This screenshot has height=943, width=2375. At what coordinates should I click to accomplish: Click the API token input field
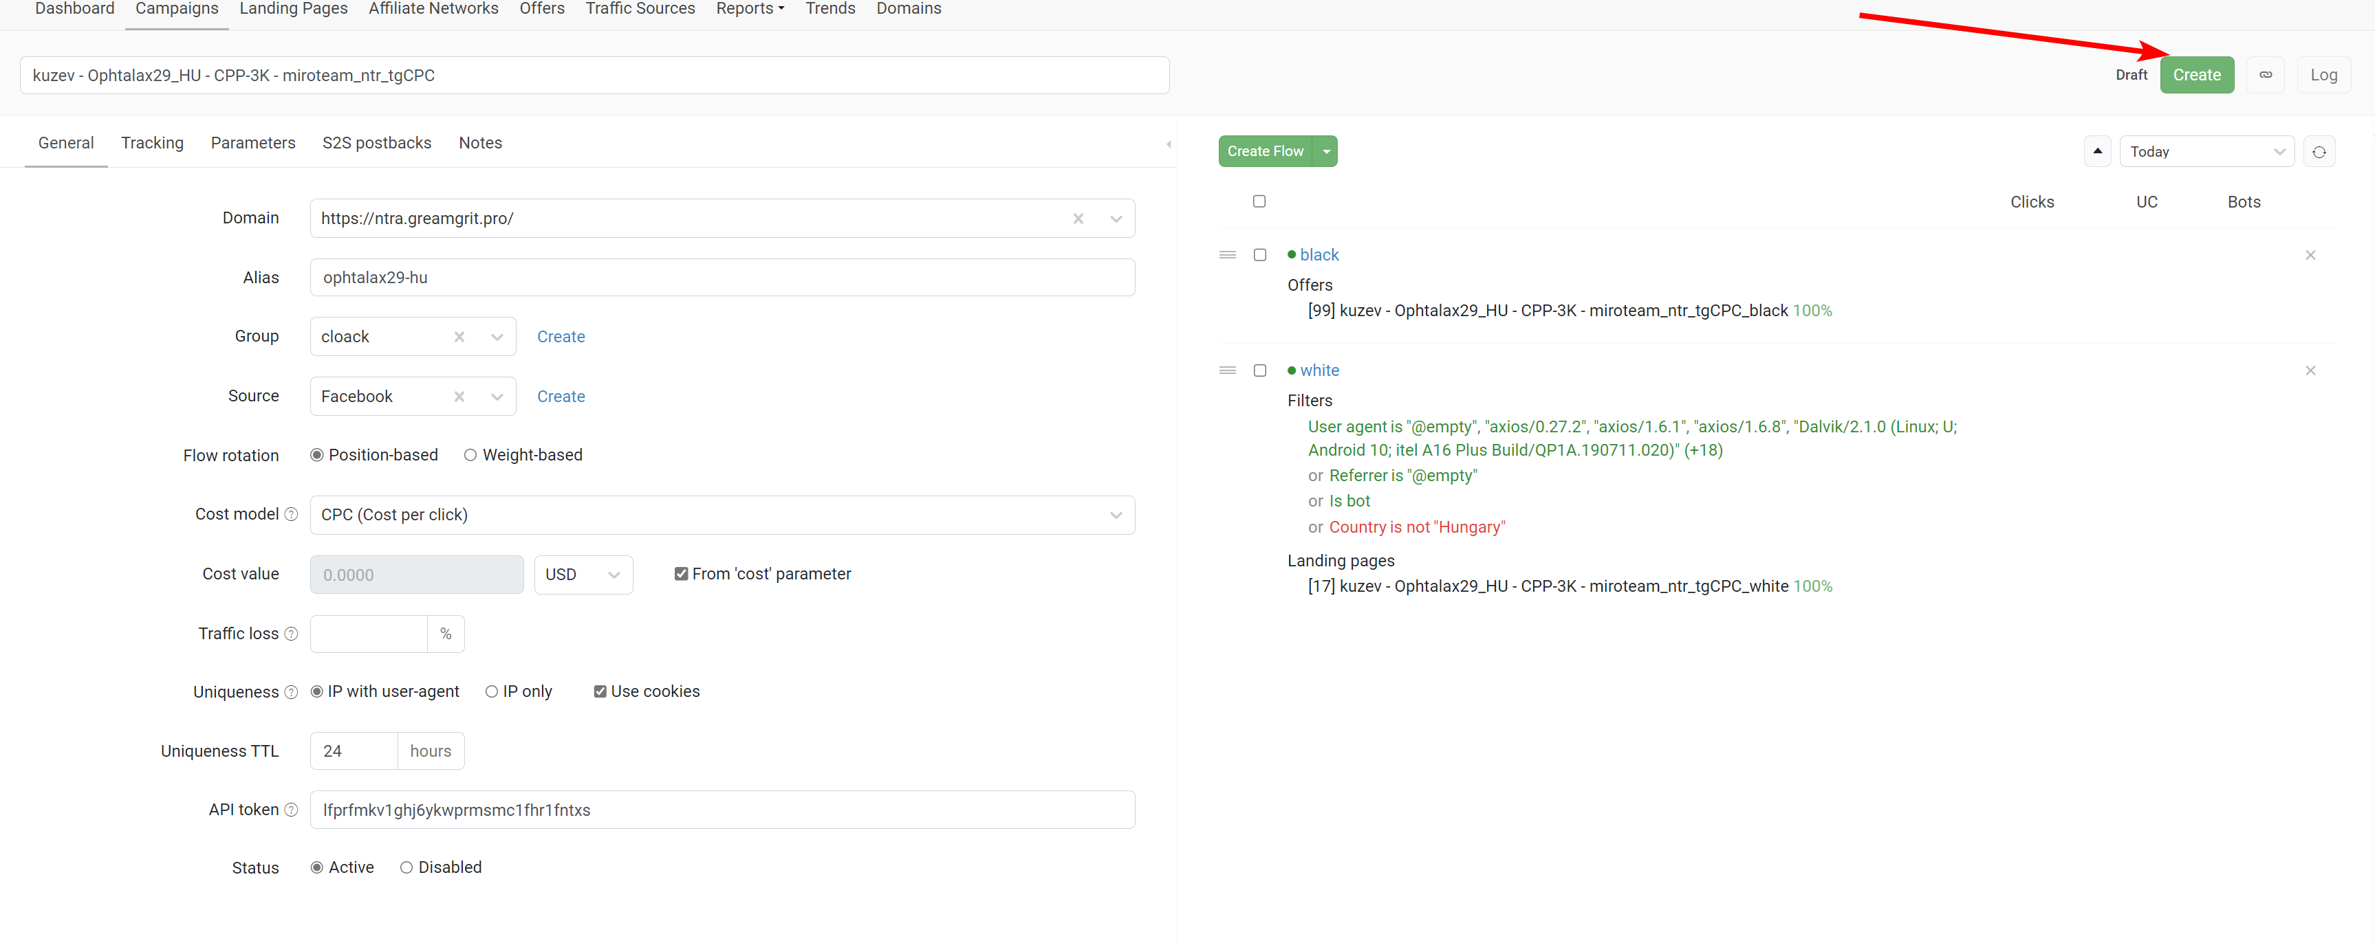click(x=722, y=810)
